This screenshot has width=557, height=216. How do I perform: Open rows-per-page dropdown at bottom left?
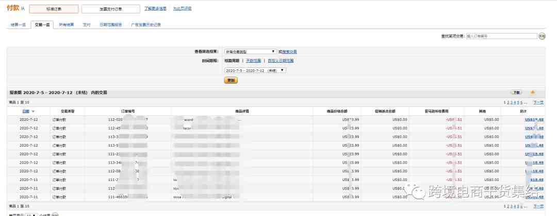[x=32, y=214]
